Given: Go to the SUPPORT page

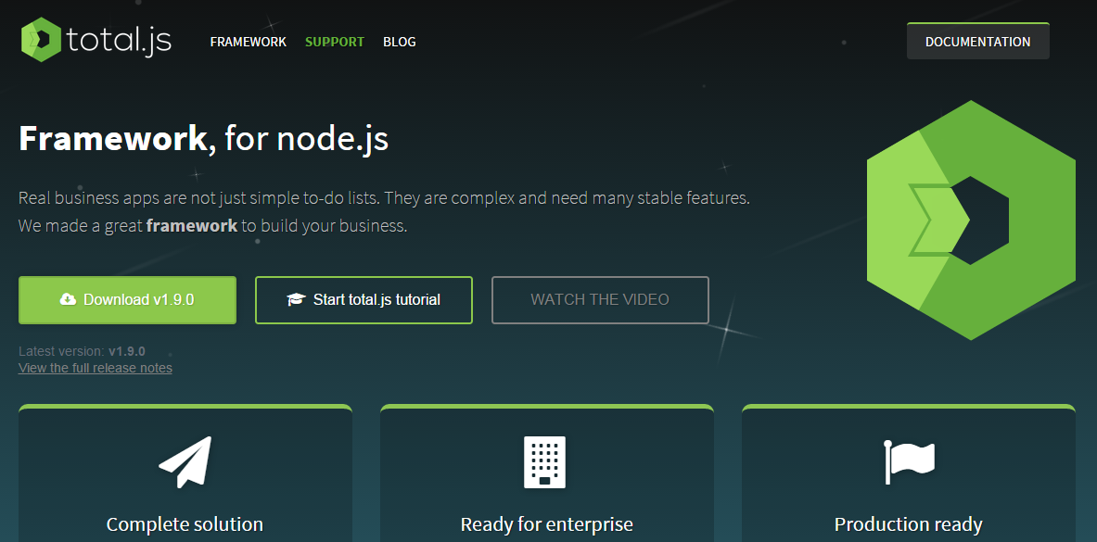Looking at the screenshot, I should click(x=335, y=42).
